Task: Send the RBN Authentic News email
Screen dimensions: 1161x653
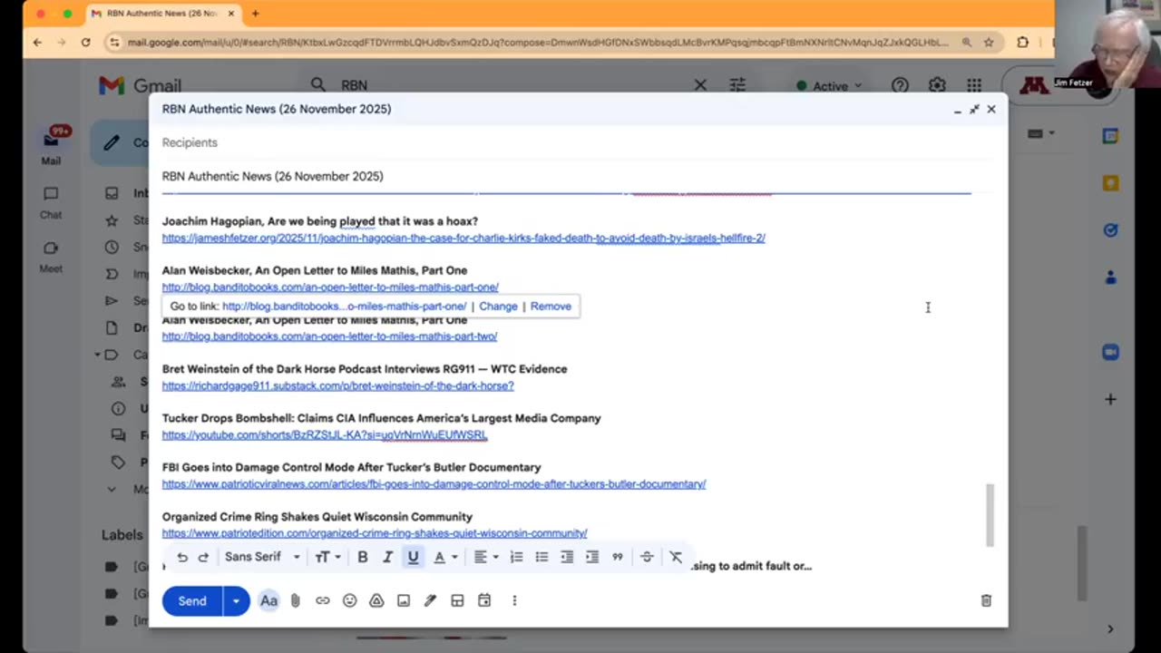Action: (192, 600)
